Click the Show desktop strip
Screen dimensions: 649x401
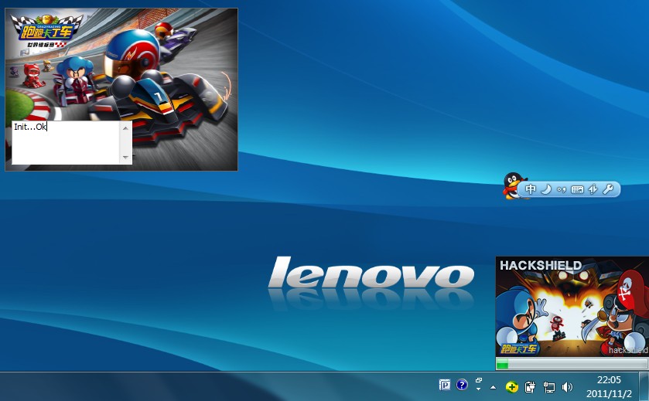pos(644,386)
